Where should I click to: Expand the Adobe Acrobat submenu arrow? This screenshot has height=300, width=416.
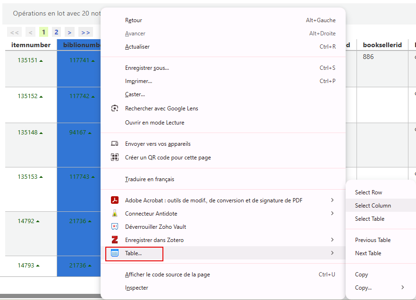pyautogui.click(x=332, y=200)
